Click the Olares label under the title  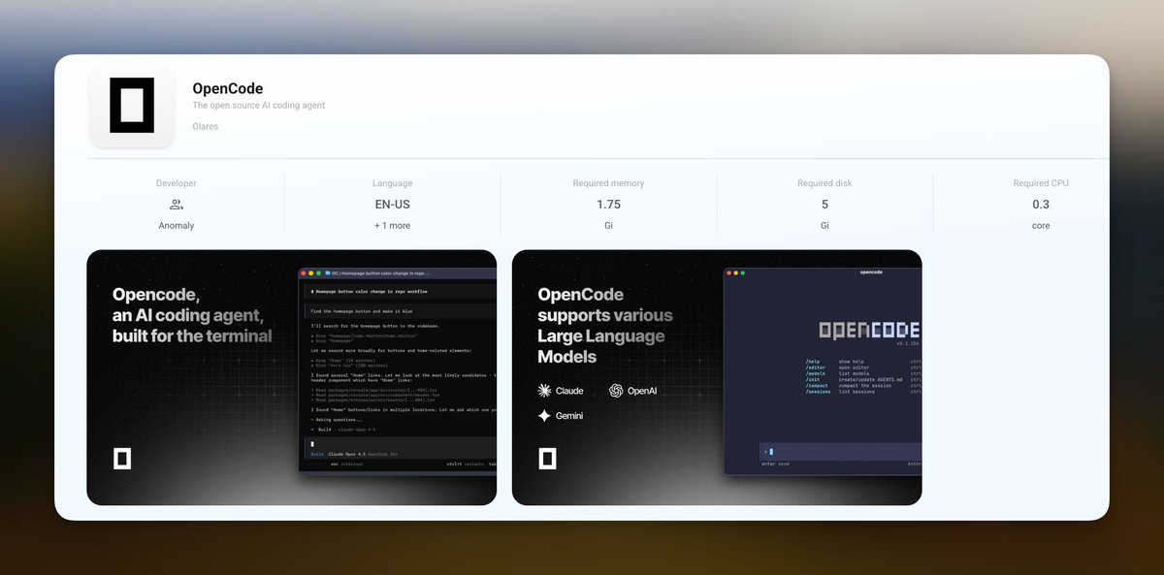coord(206,126)
